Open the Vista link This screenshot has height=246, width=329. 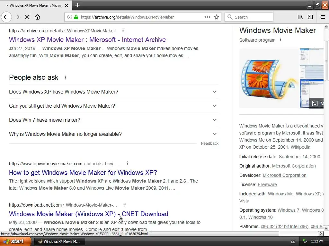pos(244,201)
